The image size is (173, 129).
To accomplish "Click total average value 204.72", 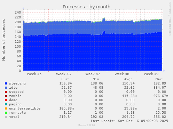I will click(128, 117).
